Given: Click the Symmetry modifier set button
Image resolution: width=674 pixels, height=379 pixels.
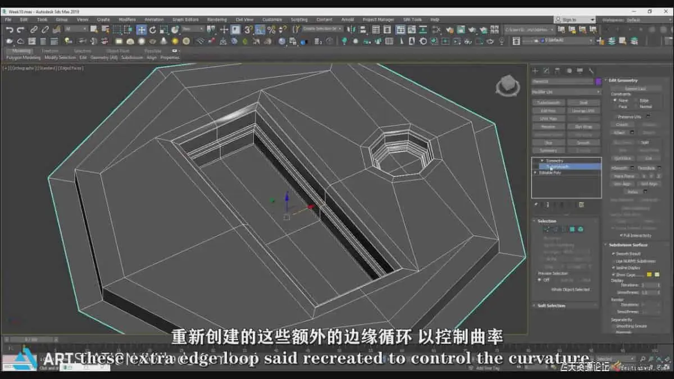Looking at the screenshot, I should 549,150.
